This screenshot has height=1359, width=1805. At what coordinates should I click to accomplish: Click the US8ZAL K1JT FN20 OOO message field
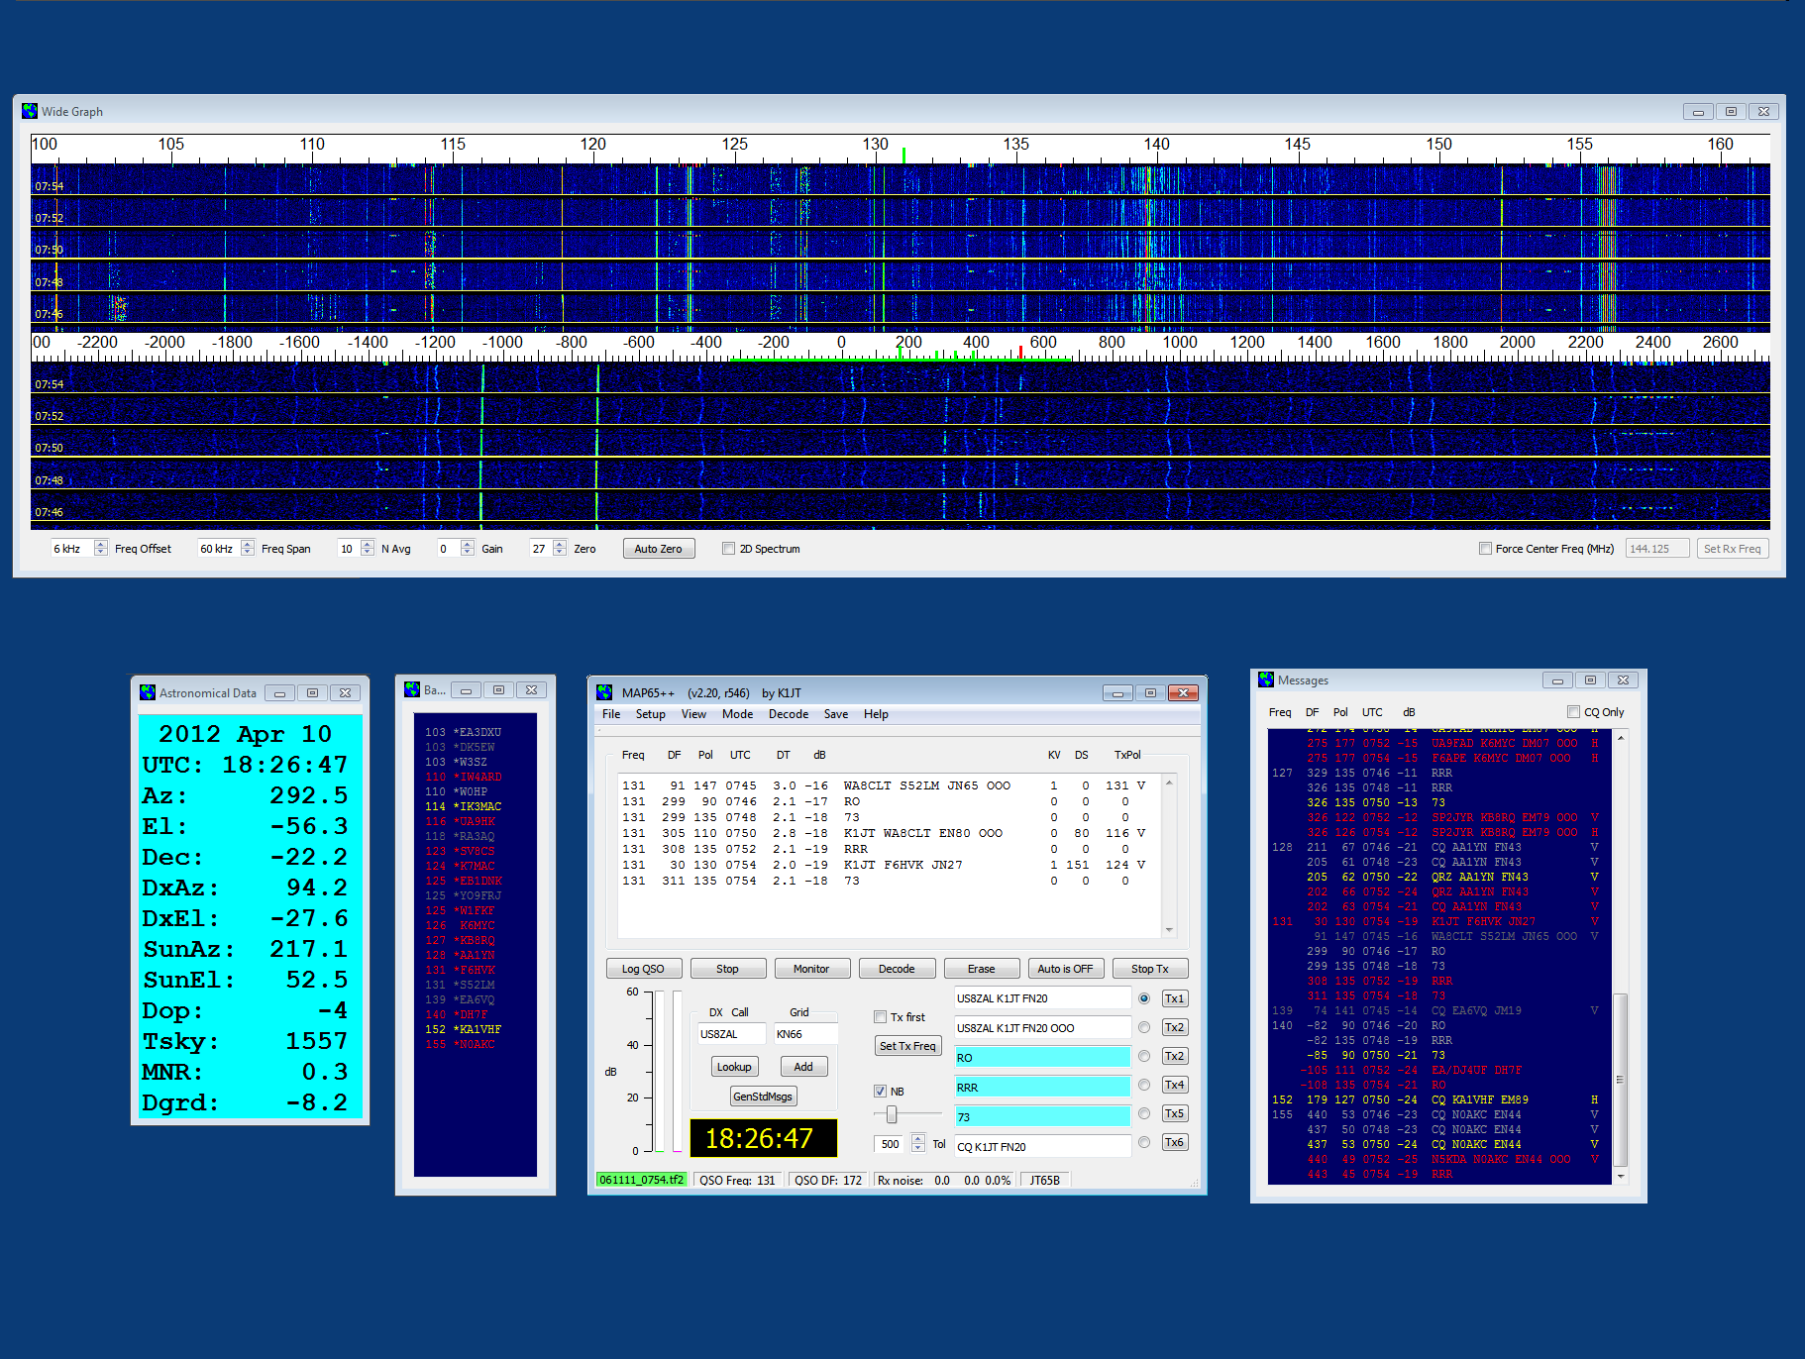(x=1042, y=1028)
